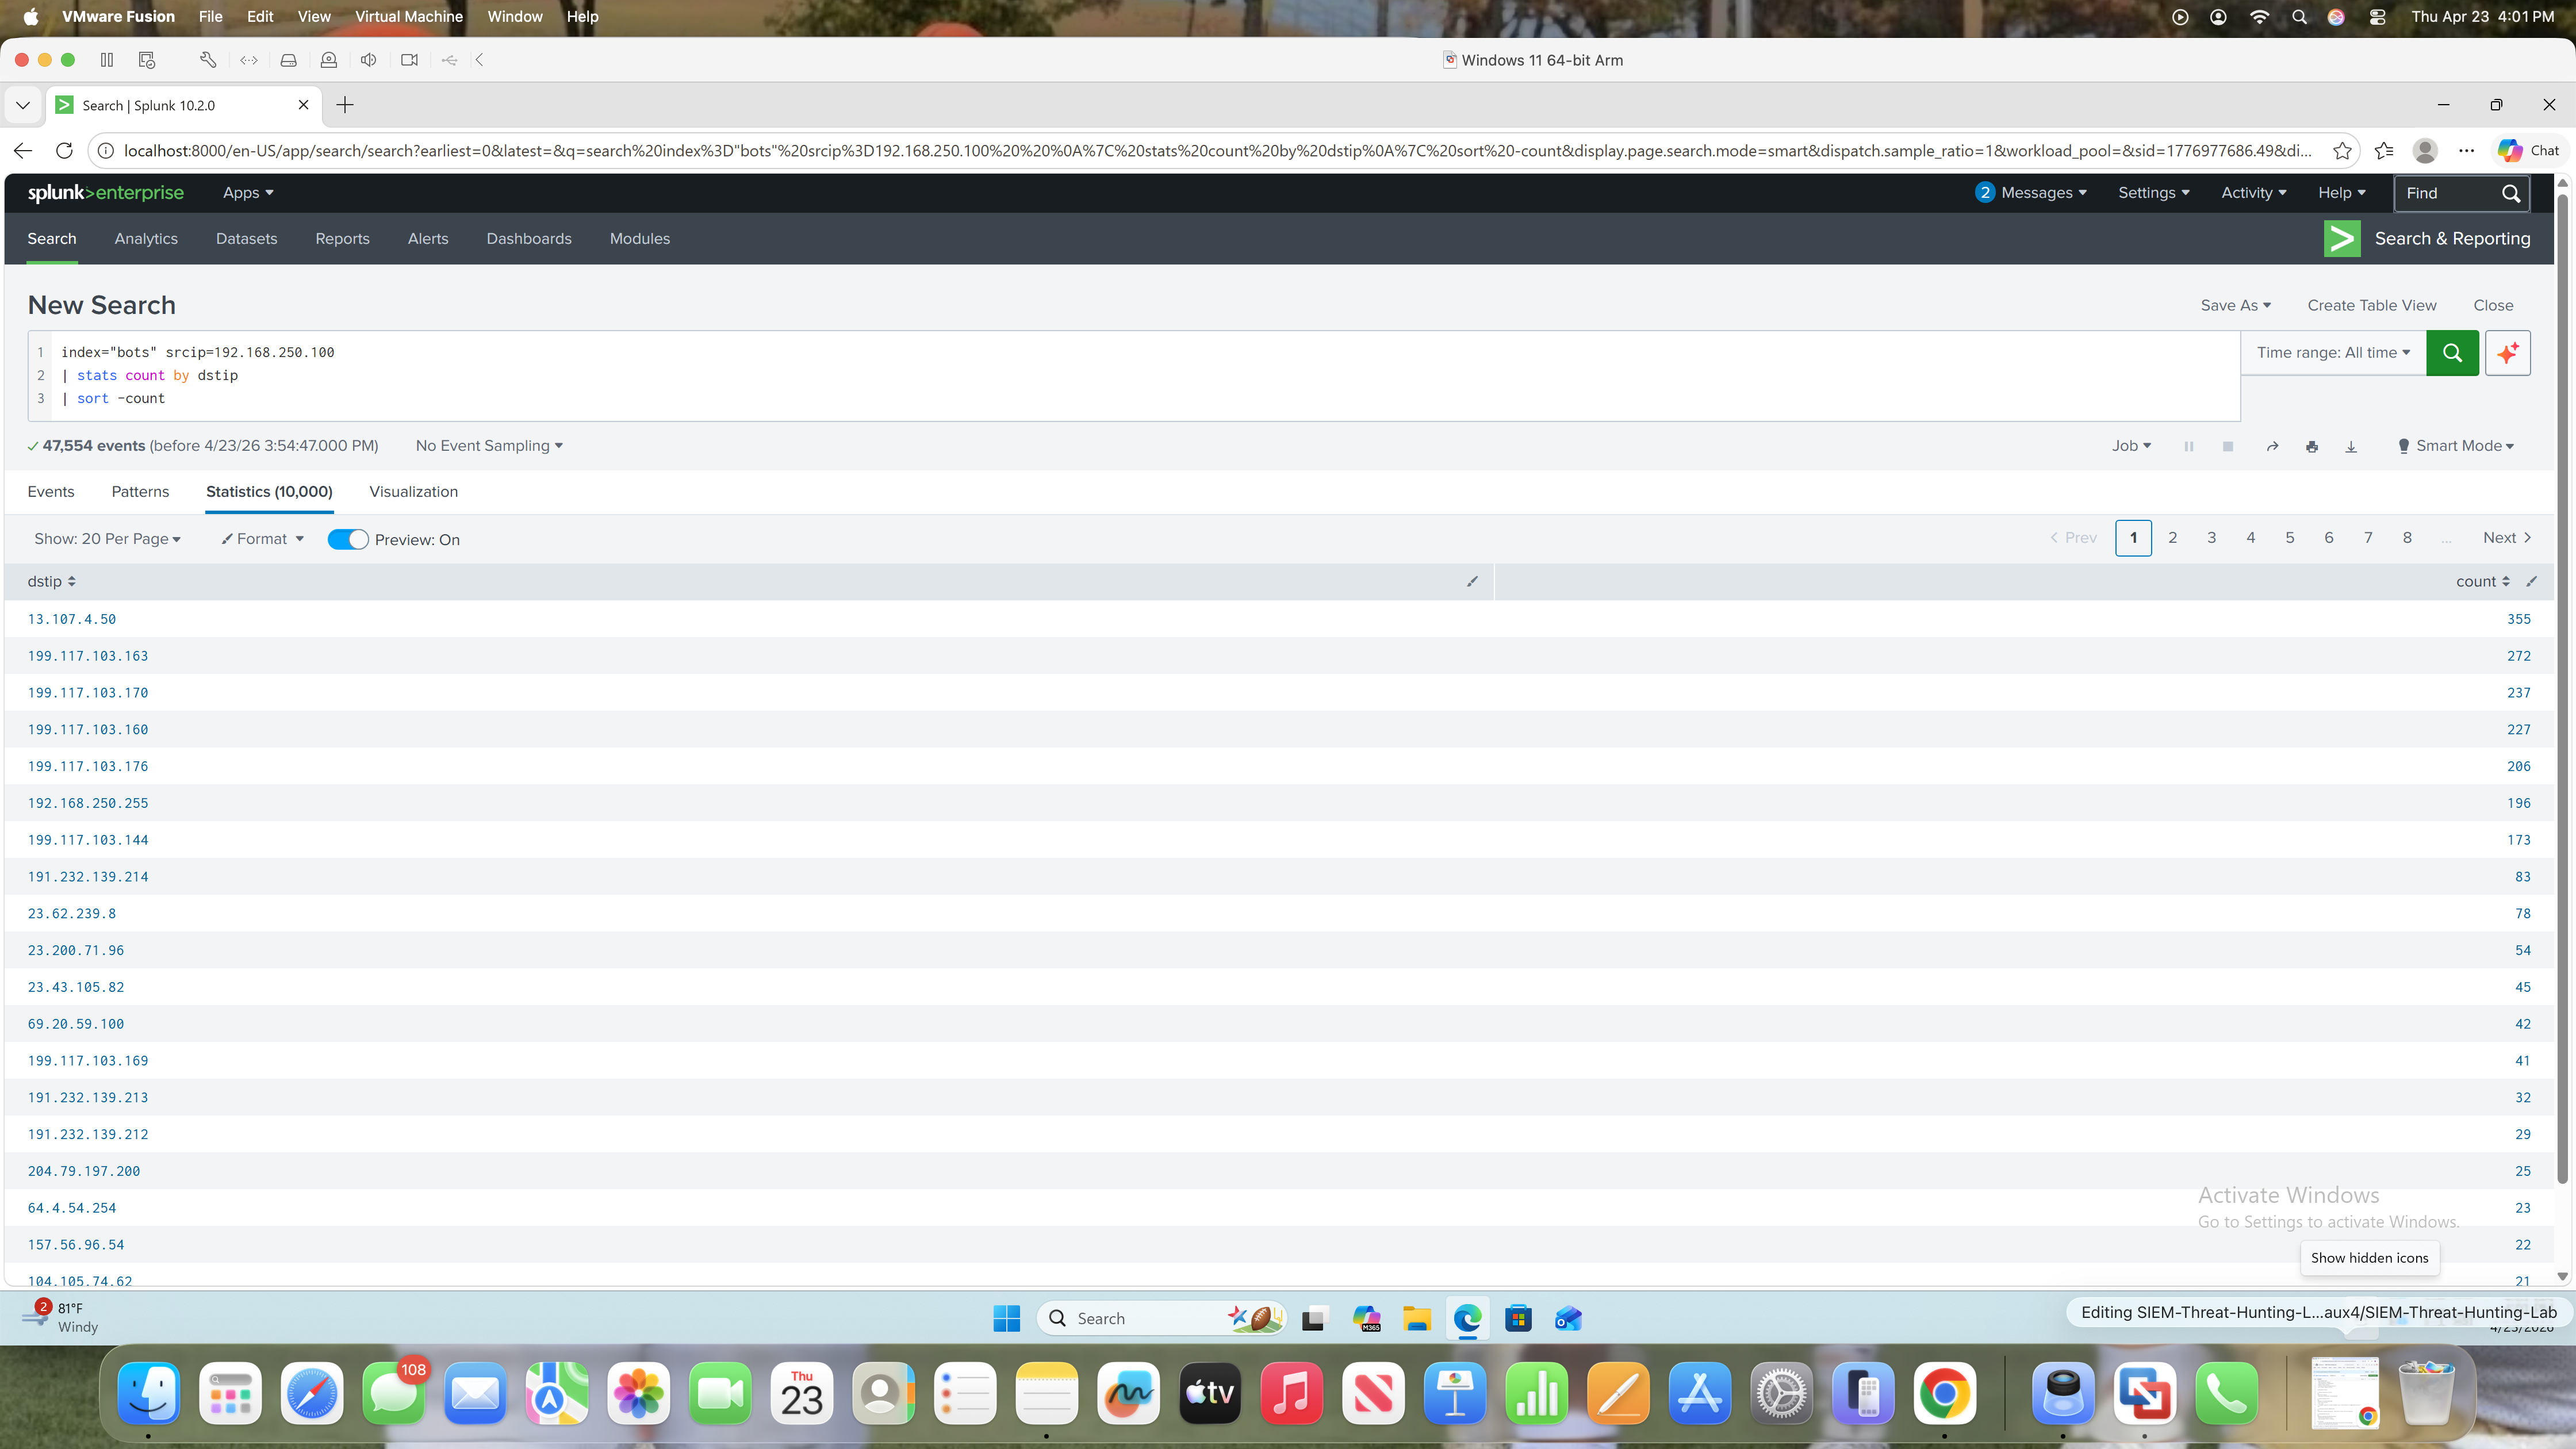
Task: Change Show: 20 Per Page setting
Action: (107, 539)
